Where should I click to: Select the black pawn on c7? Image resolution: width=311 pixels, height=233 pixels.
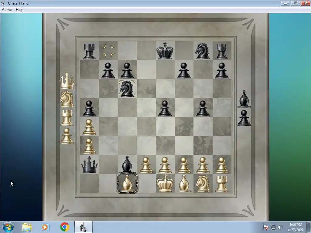127,70
